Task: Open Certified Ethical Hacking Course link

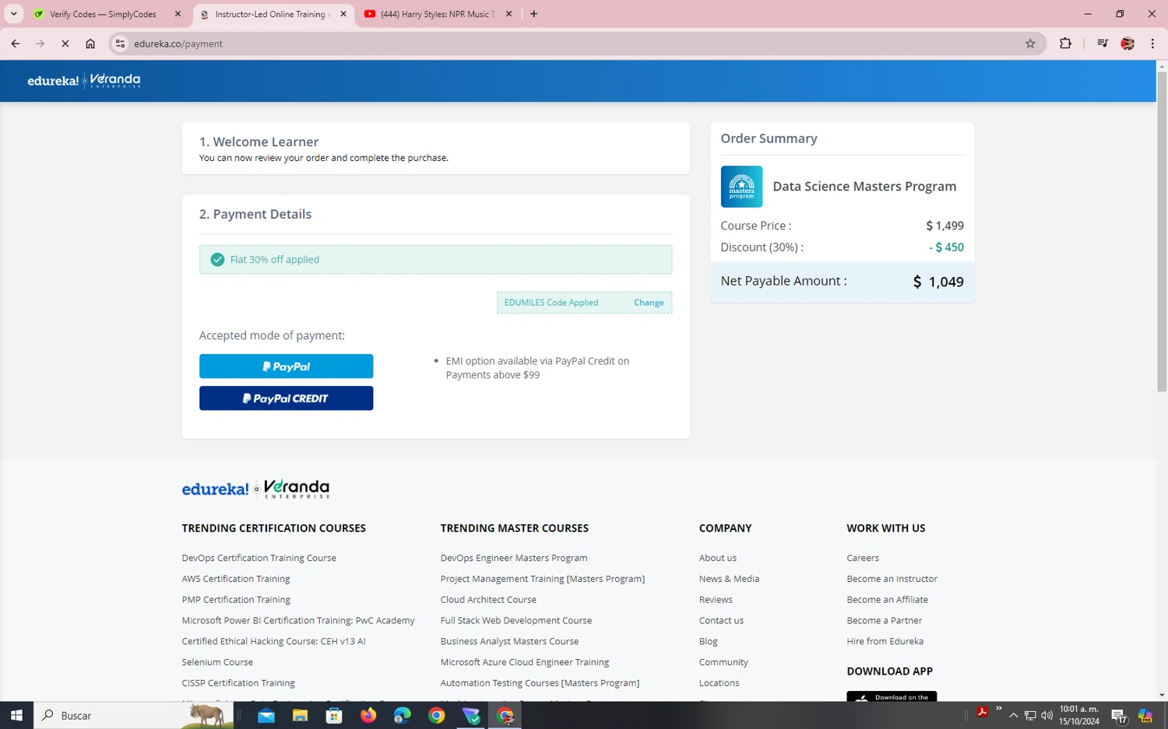Action: (x=273, y=642)
